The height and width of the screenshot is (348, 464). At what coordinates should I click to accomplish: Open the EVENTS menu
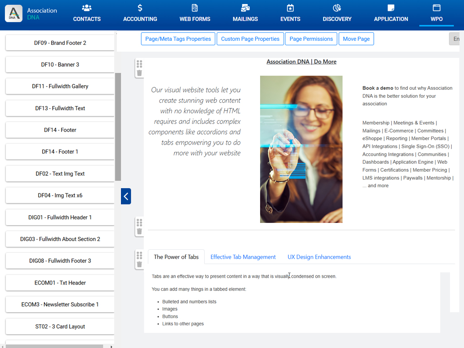tap(290, 19)
